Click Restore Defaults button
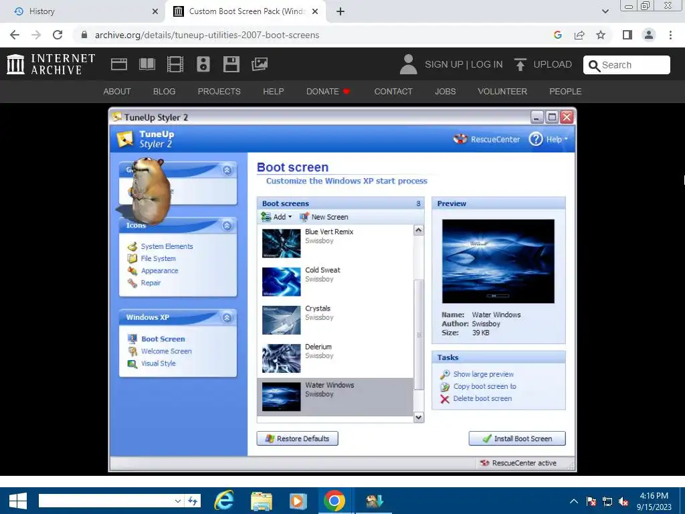 tap(298, 438)
